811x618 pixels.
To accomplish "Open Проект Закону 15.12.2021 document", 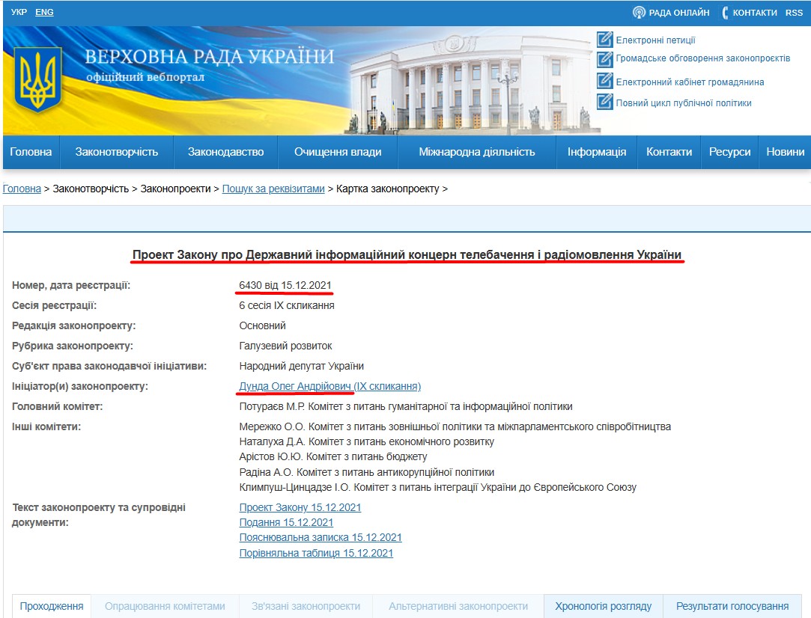I will coord(300,507).
